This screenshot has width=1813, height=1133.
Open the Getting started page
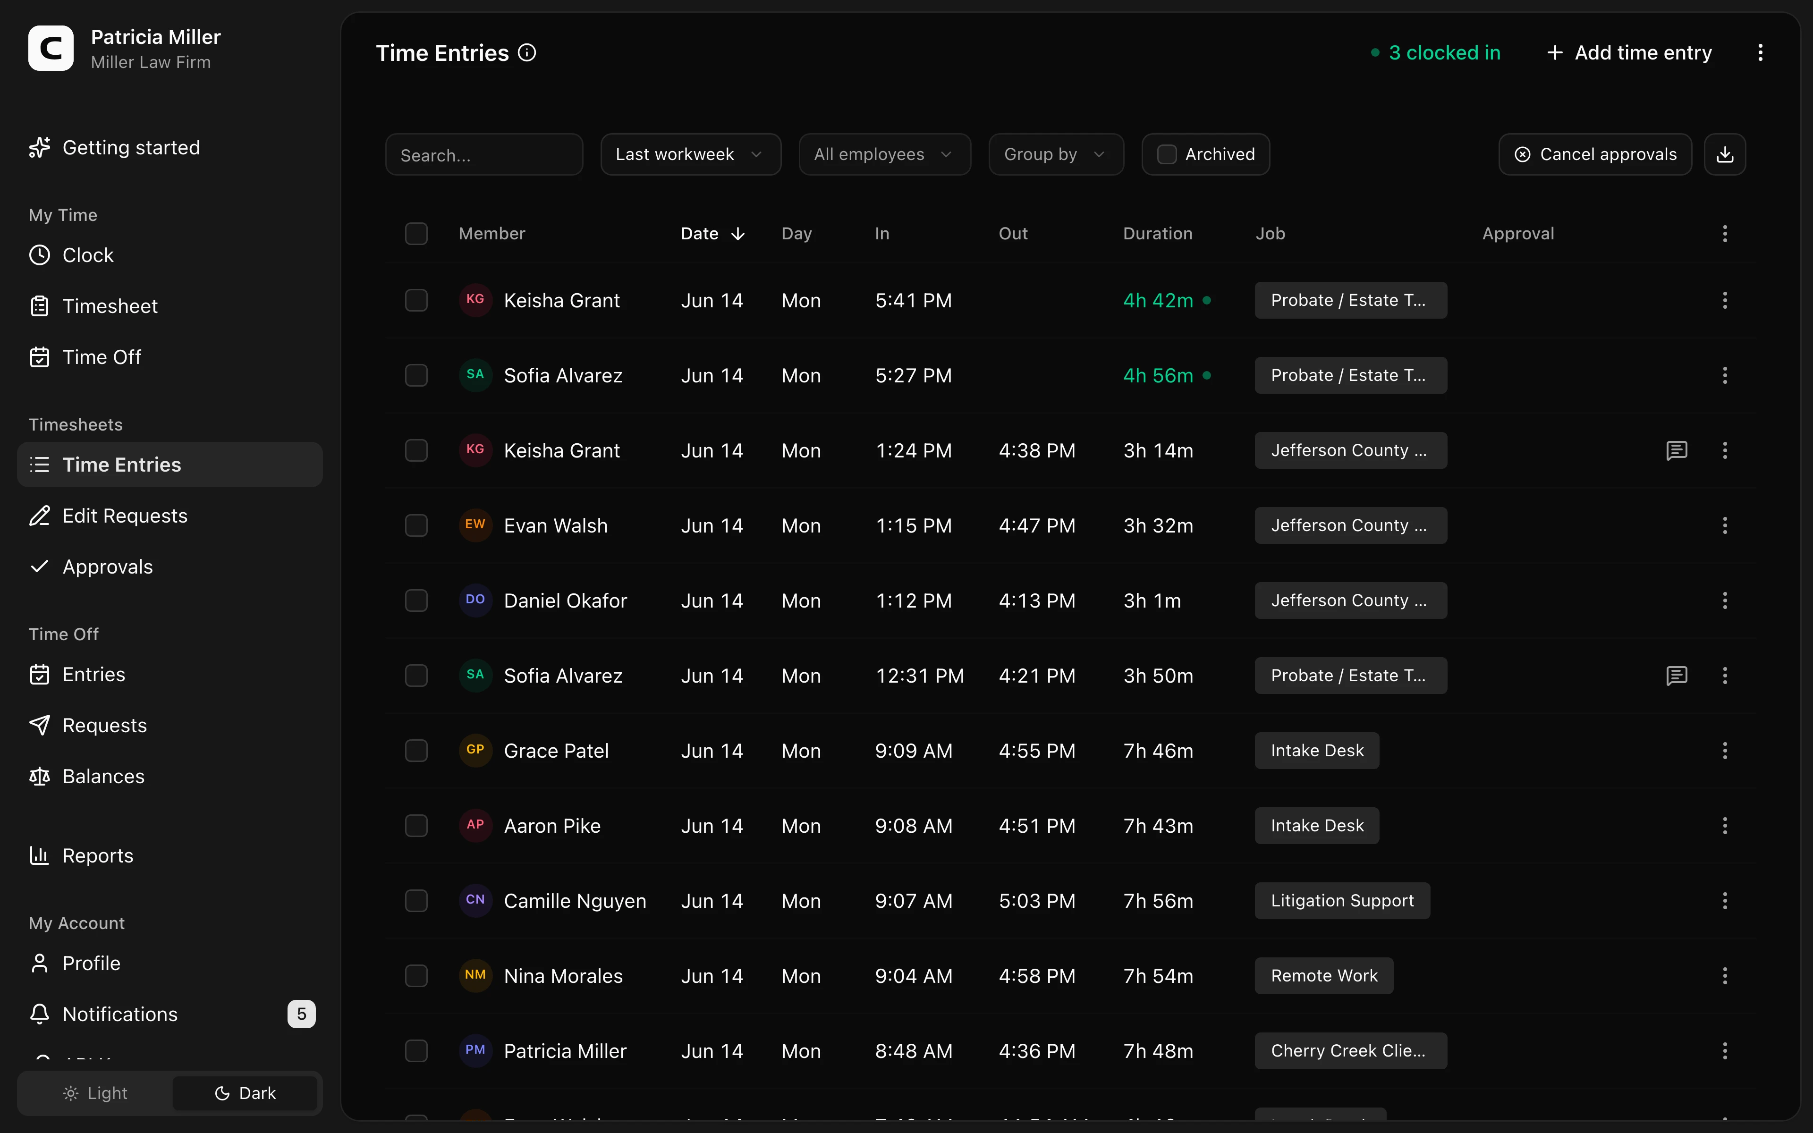(x=169, y=148)
